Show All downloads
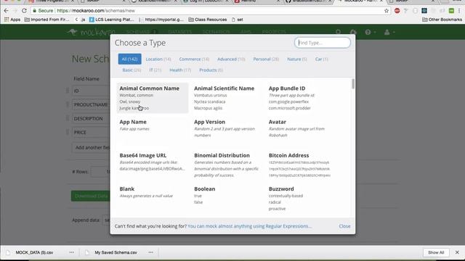 click(436, 252)
